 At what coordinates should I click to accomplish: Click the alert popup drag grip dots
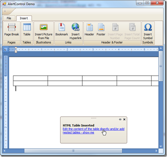click(x=94, y=118)
